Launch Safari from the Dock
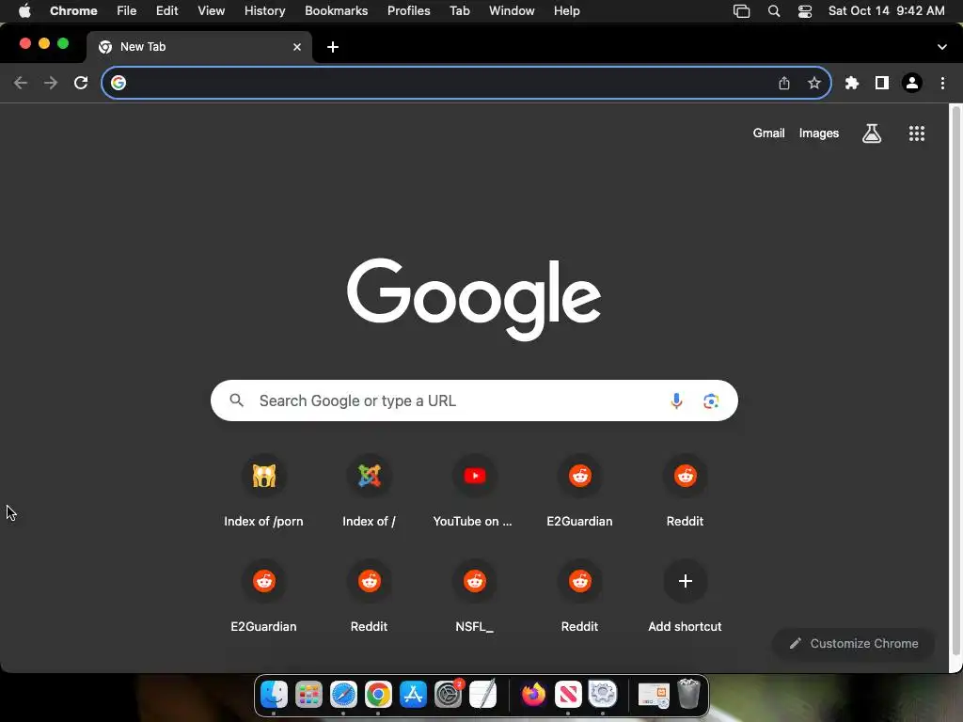Image resolution: width=963 pixels, height=722 pixels. click(x=343, y=695)
